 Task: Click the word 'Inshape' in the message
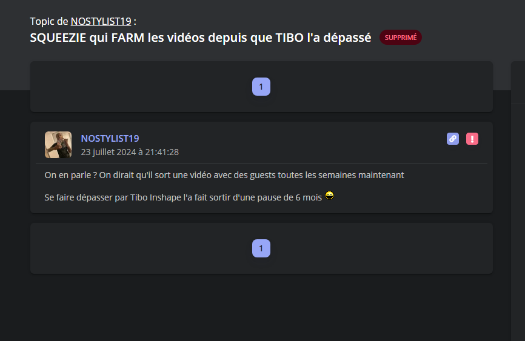pyautogui.click(x=166, y=197)
